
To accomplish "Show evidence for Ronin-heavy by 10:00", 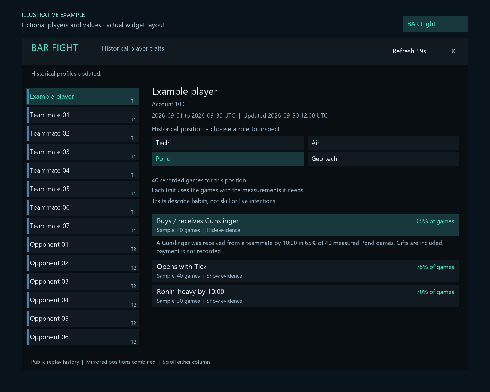I will (x=224, y=301).
